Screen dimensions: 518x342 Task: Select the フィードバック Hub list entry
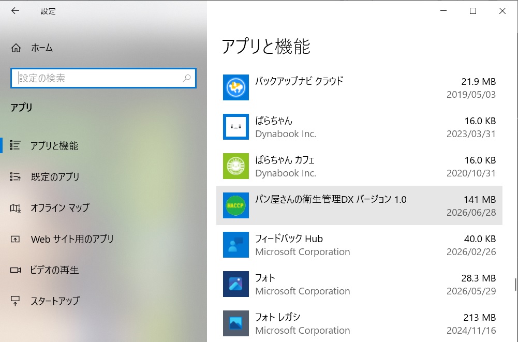click(359, 245)
